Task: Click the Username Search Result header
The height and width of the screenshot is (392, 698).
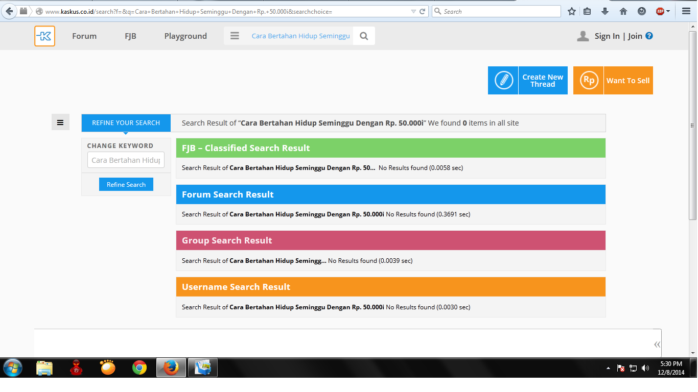Action: (x=391, y=287)
